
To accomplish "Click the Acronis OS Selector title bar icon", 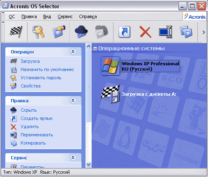I will [x=5, y=5].
